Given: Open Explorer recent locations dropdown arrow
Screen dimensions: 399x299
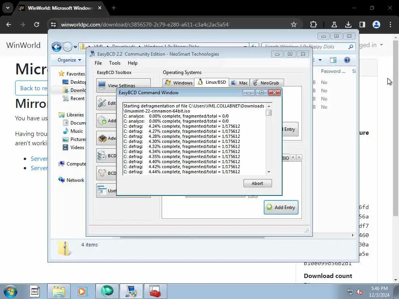Looking at the screenshot, I should [75, 47].
